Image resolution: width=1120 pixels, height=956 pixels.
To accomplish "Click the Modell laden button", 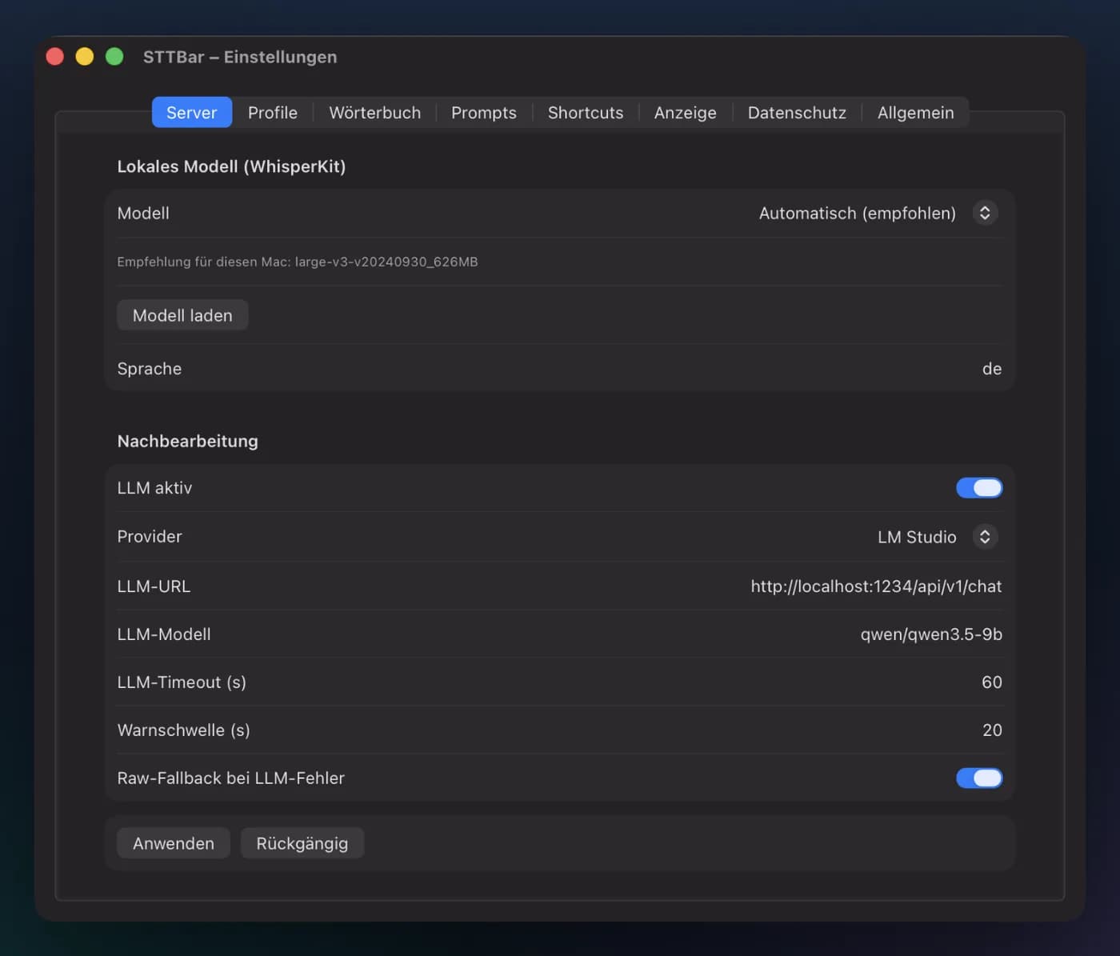I will tap(182, 315).
